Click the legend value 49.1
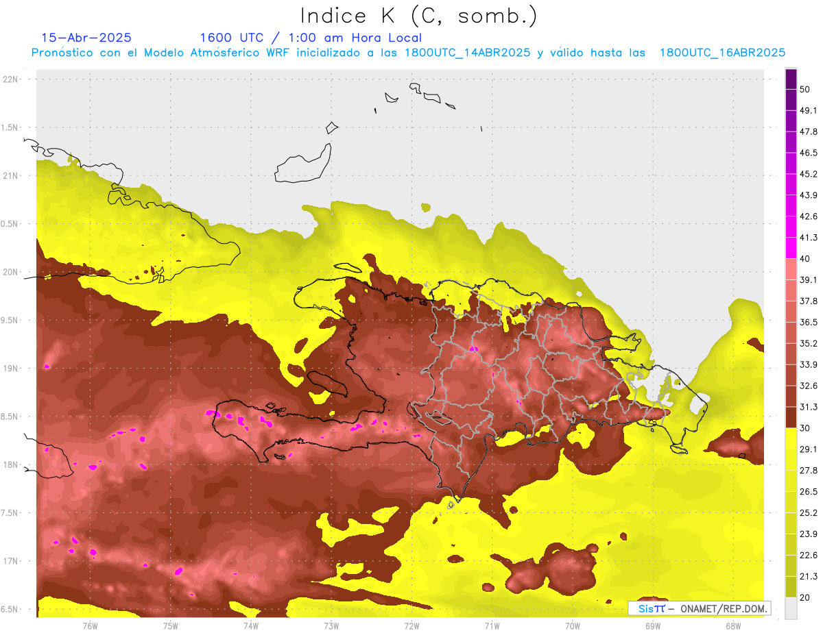 (x=809, y=110)
